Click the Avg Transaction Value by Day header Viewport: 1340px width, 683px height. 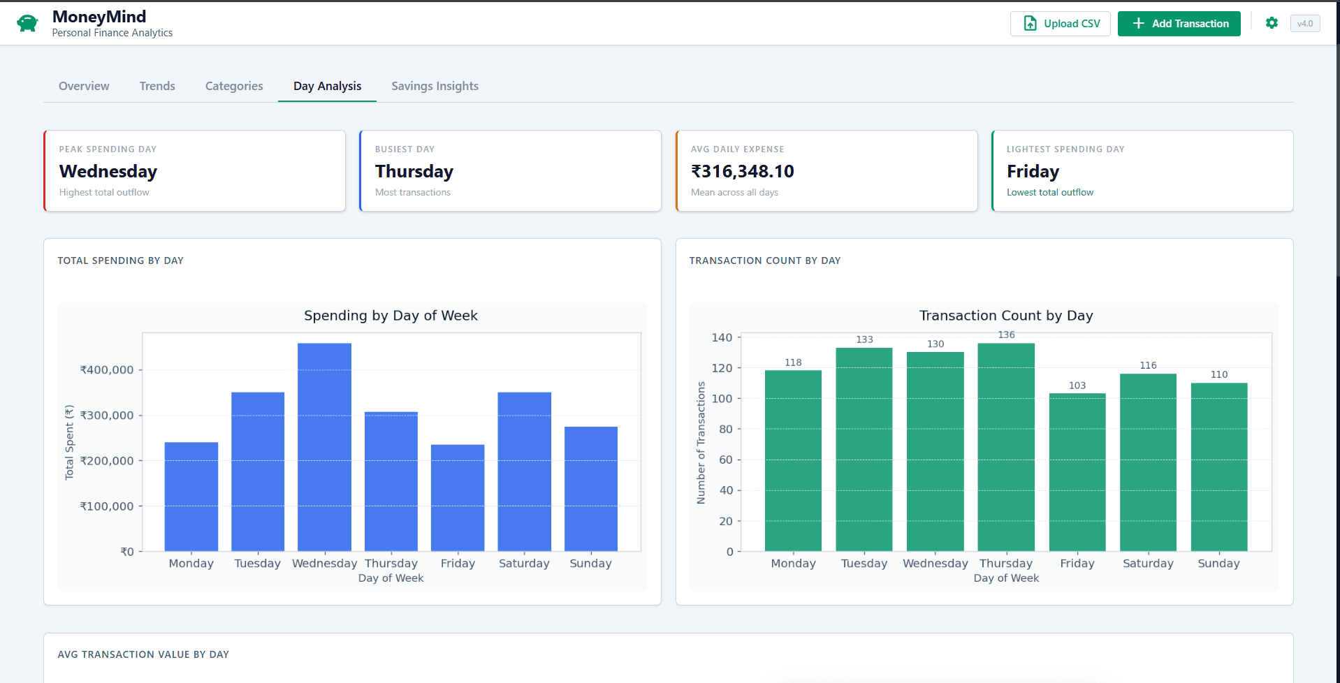pos(143,654)
